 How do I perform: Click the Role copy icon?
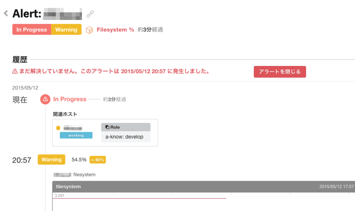pyautogui.click(x=107, y=127)
